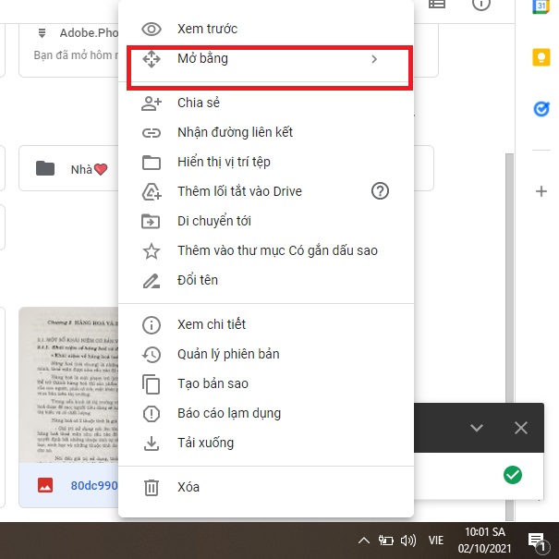Click the help question-mark icon
Viewport: 559px width, 559px height.
coord(380,191)
